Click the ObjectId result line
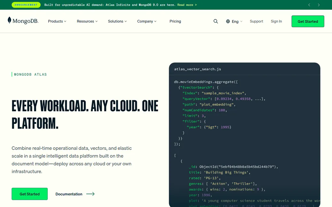332x207 pixels. 233,167
